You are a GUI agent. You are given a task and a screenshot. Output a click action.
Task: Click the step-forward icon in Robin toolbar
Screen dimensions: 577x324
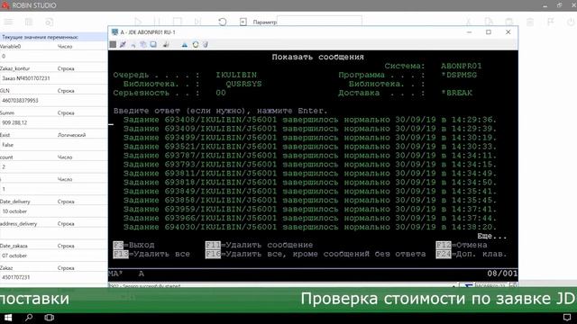coord(197,22)
